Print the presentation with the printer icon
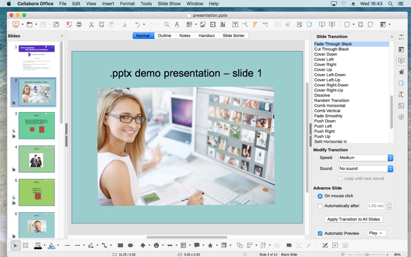This screenshot has width=411, height=257. point(79,24)
